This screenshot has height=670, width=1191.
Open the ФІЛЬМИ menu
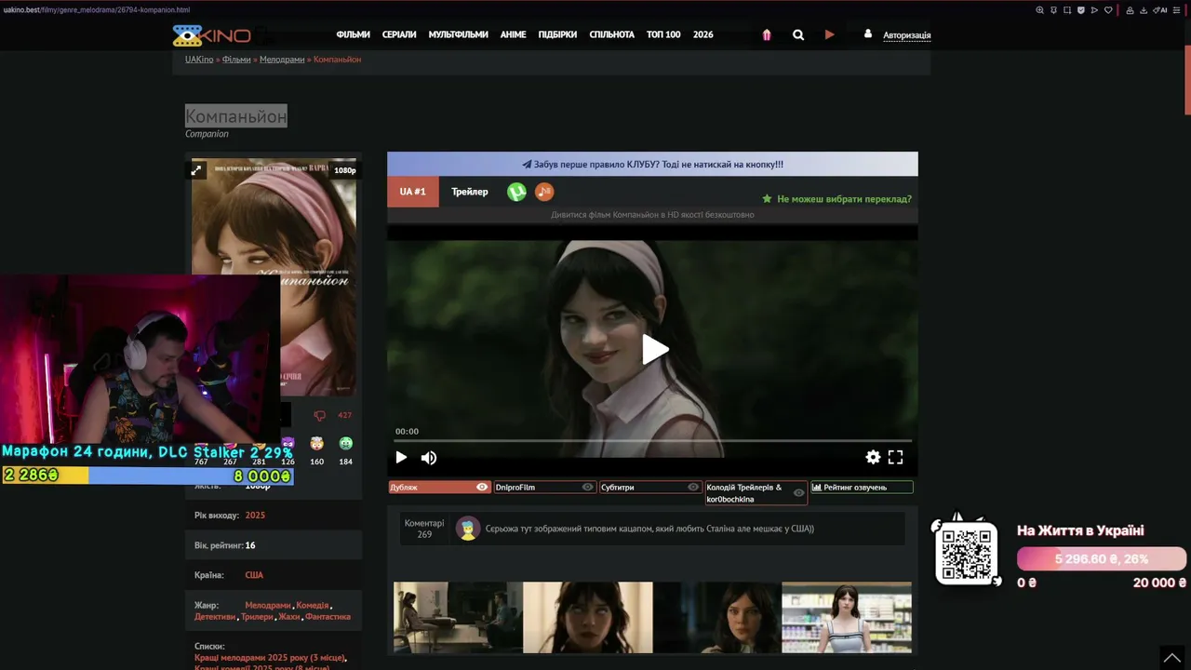[354, 35]
